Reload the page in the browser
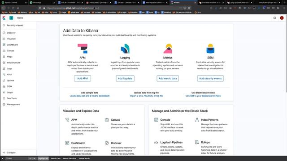Image resolution: width=287 pixels, height=161 pixels. point(13,8)
